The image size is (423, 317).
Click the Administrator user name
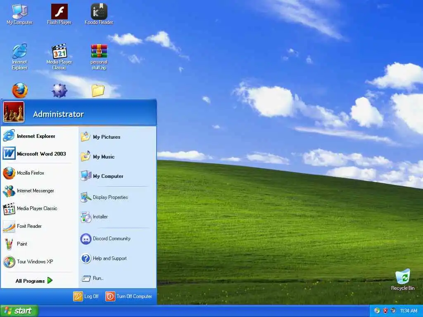(x=59, y=114)
